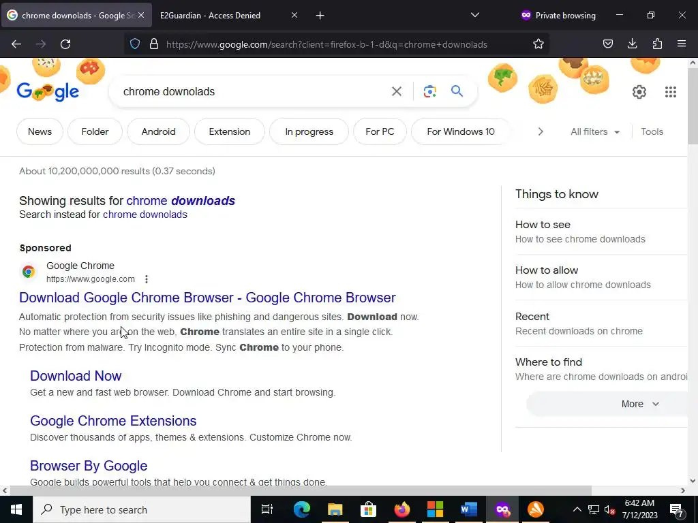The width and height of the screenshot is (698, 523).
Task: Expand the All filters dropdown
Action: pyautogui.click(x=595, y=131)
